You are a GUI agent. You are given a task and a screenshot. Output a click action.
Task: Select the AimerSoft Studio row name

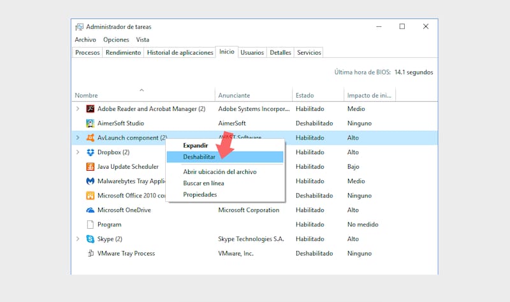point(120,123)
